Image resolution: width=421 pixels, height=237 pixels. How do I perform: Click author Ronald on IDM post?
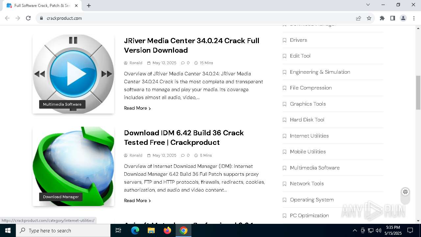click(x=136, y=155)
